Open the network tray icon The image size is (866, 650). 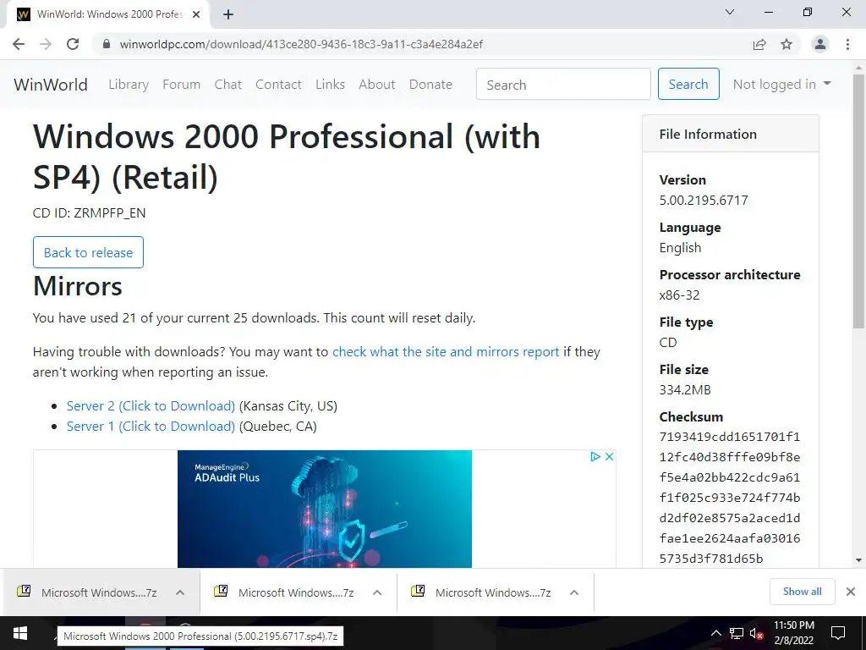[737, 633]
